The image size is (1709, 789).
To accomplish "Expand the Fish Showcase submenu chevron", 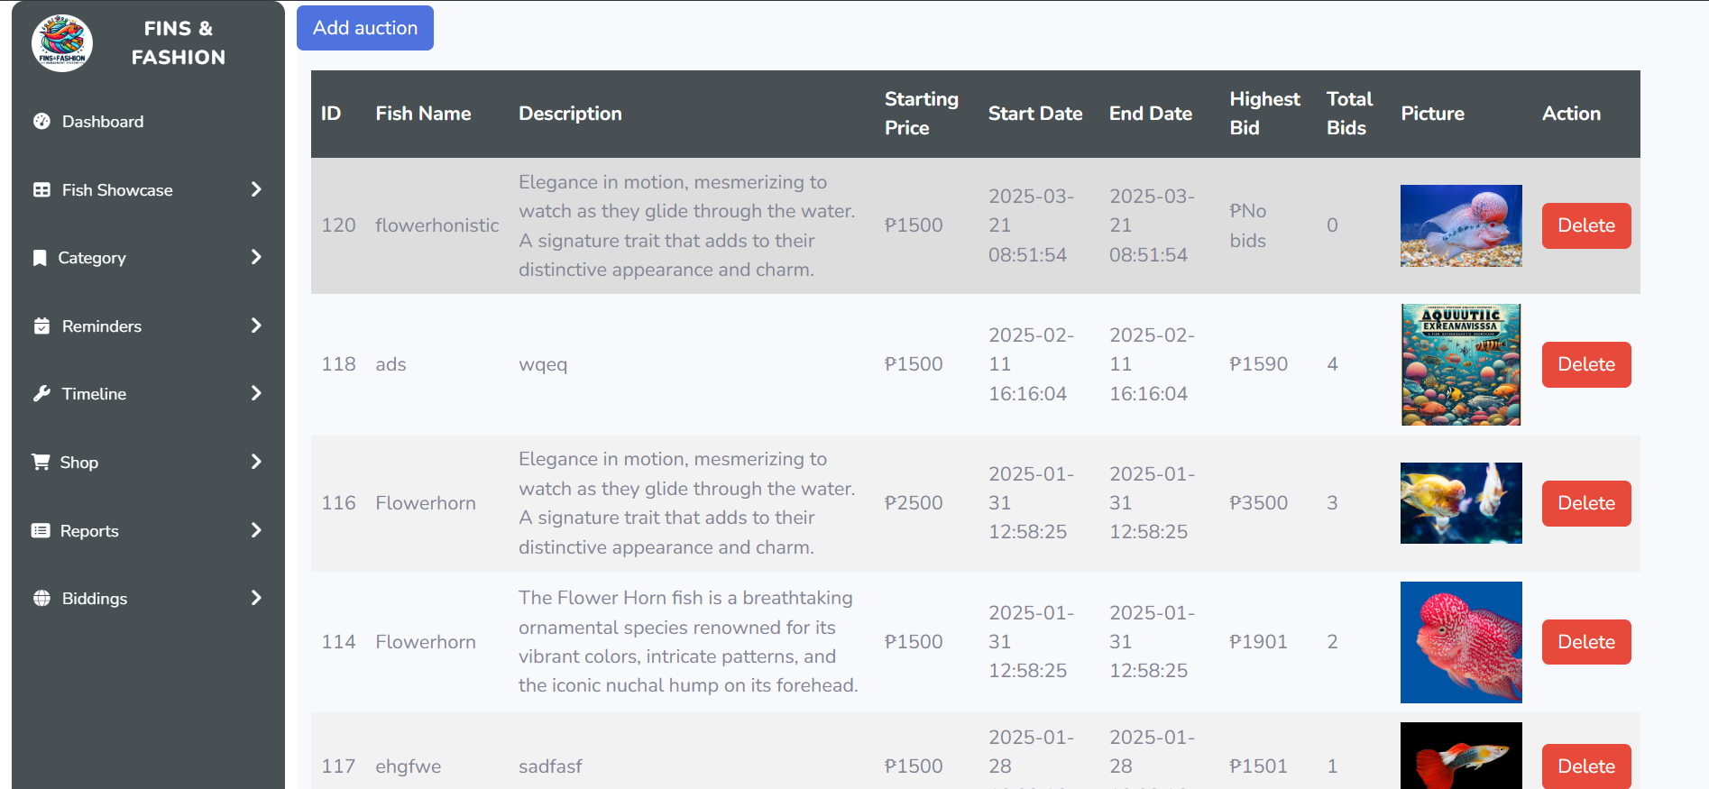I will click(x=256, y=189).
